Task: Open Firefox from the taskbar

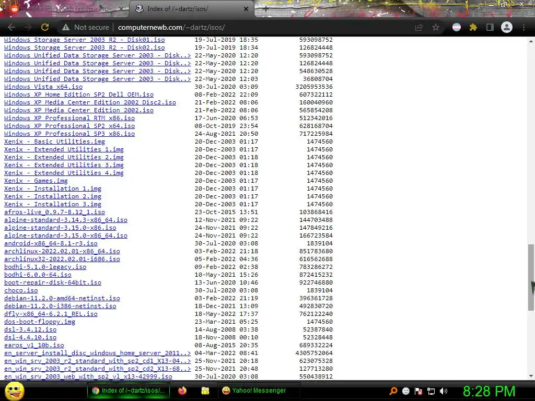Action: 182,391
